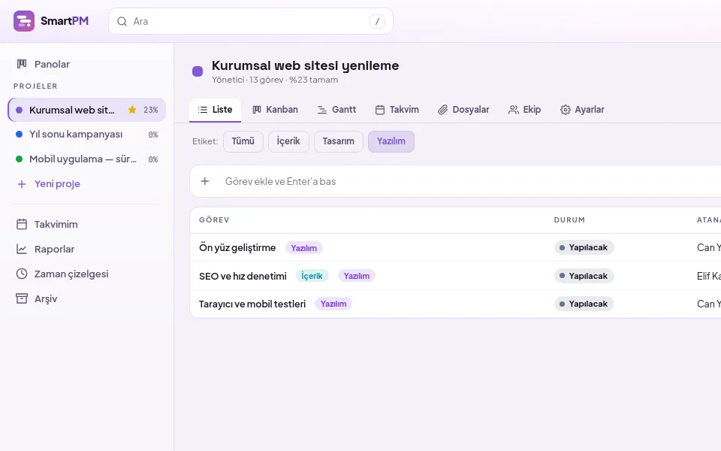Click the slash shortcut key badge
Viewport: 721px width, 451px height.
[x=377, y=21]
